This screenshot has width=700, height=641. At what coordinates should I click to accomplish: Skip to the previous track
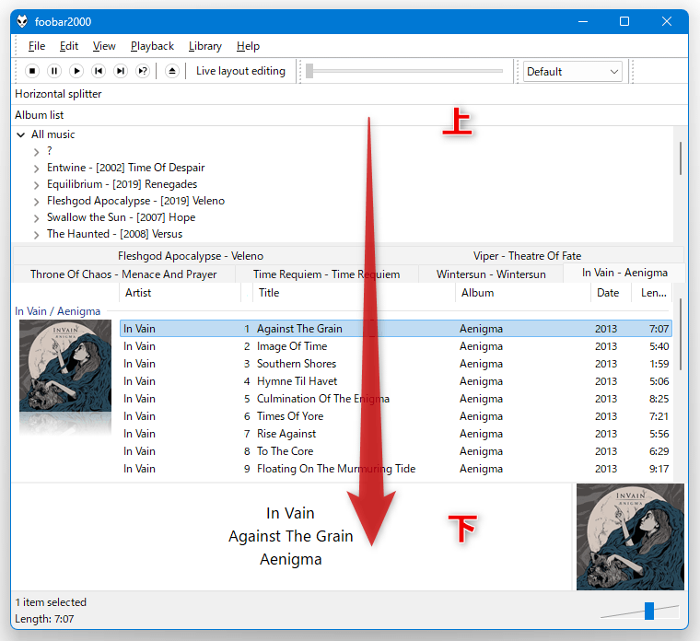pyautogui.click(x=99, y=71)
